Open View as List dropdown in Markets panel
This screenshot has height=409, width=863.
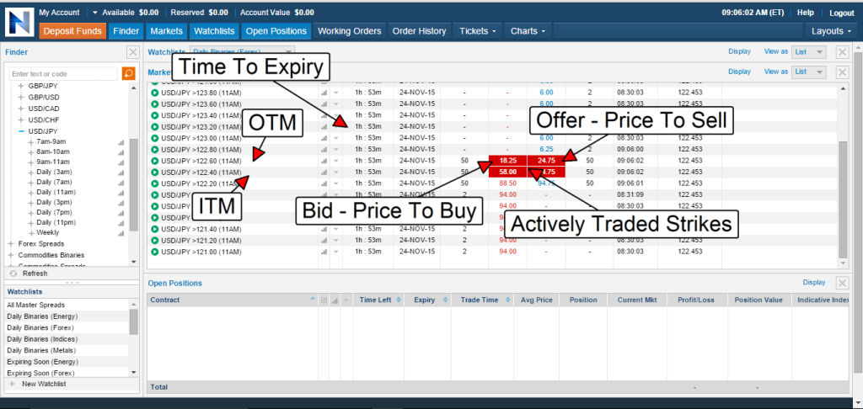[x=809, y=72]
